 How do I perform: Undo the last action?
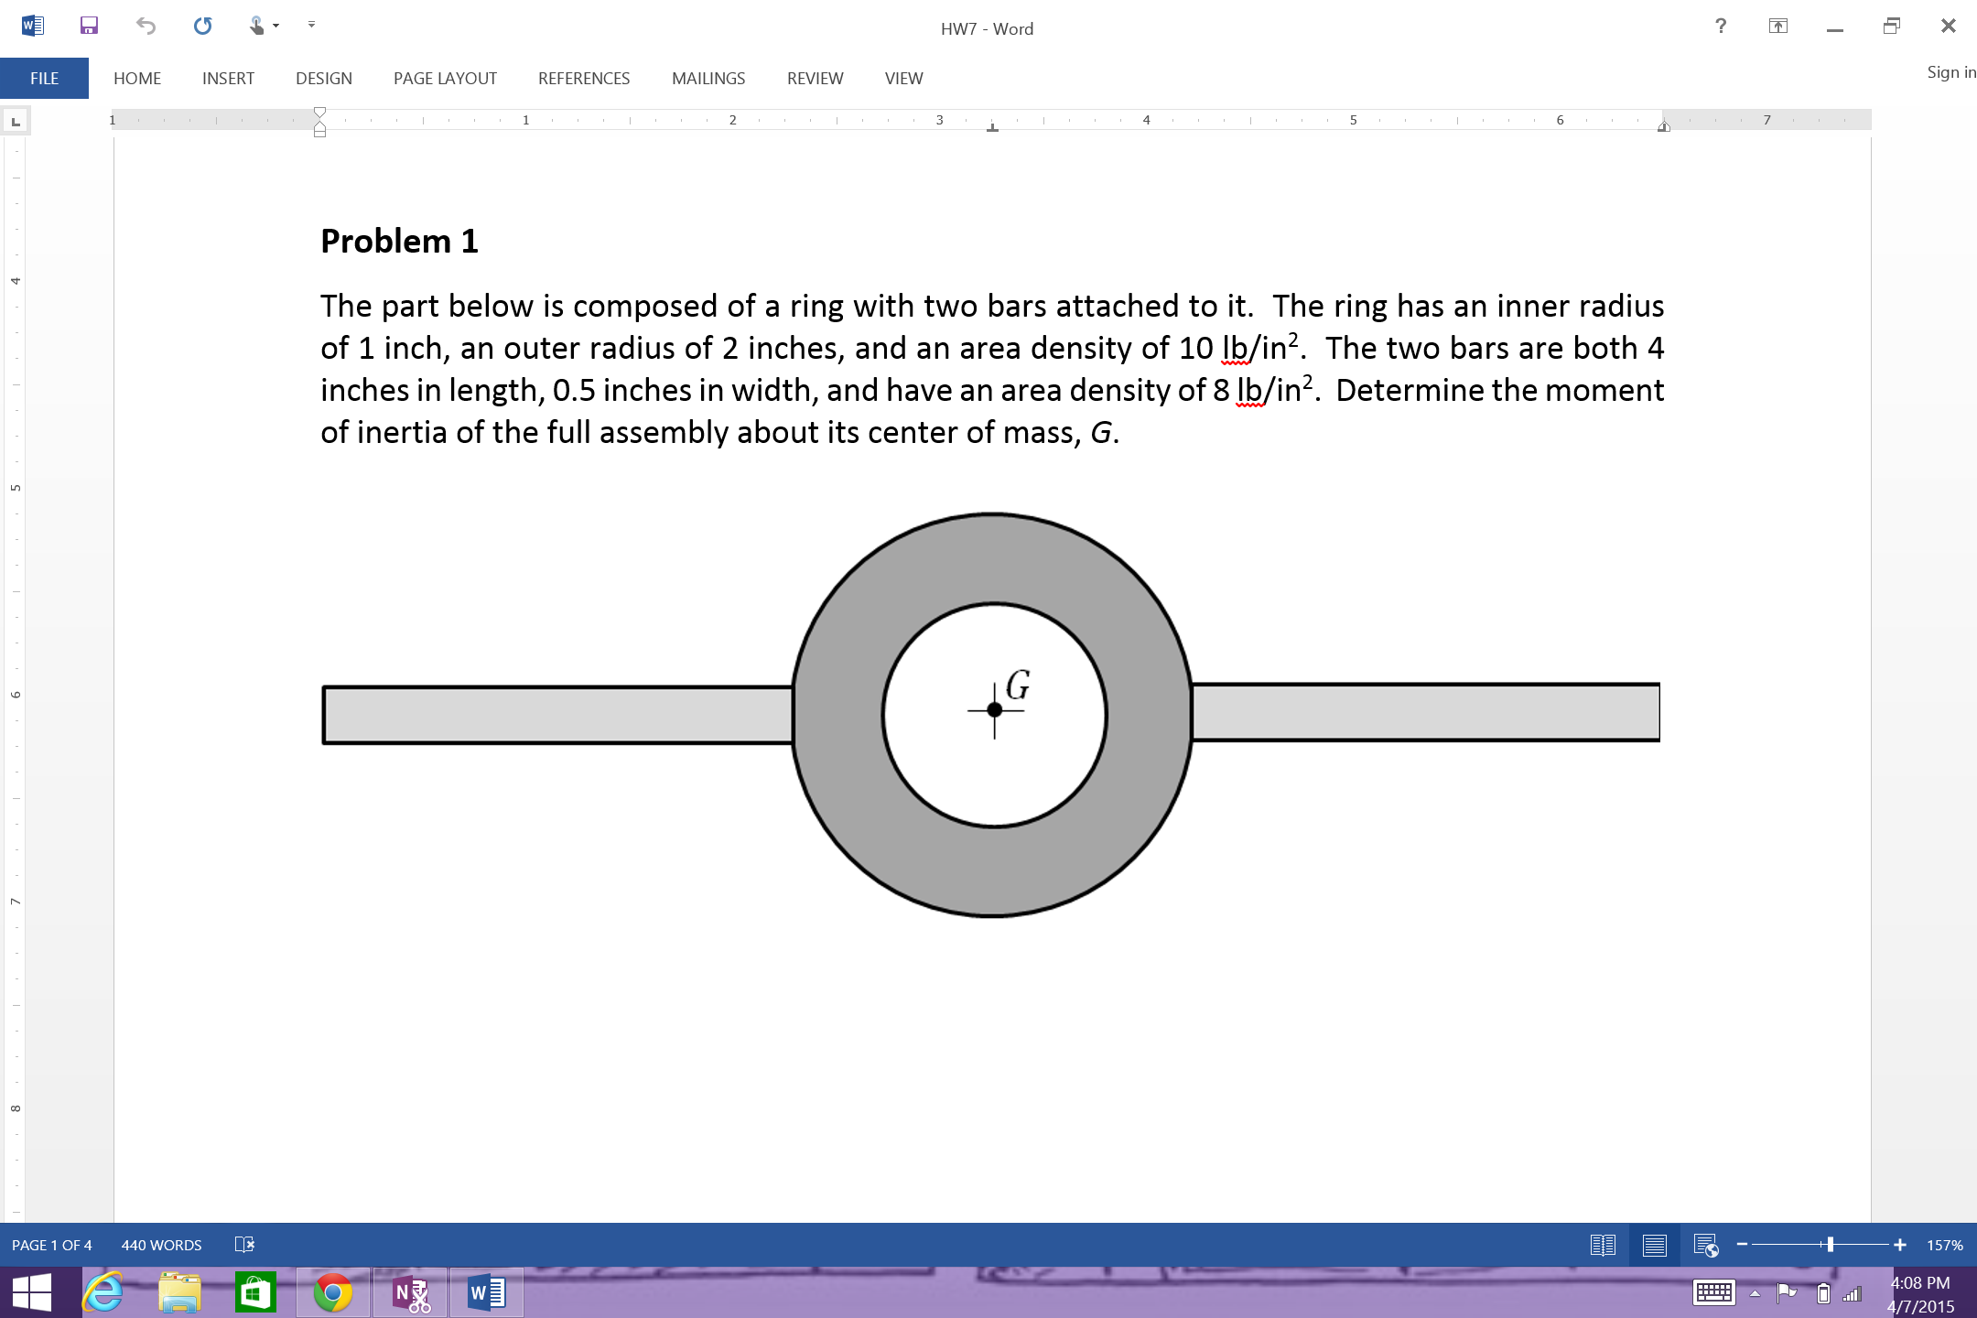(146, 26)
